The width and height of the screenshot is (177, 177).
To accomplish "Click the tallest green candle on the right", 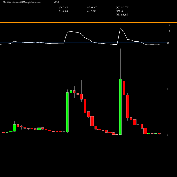I will 120,107.
